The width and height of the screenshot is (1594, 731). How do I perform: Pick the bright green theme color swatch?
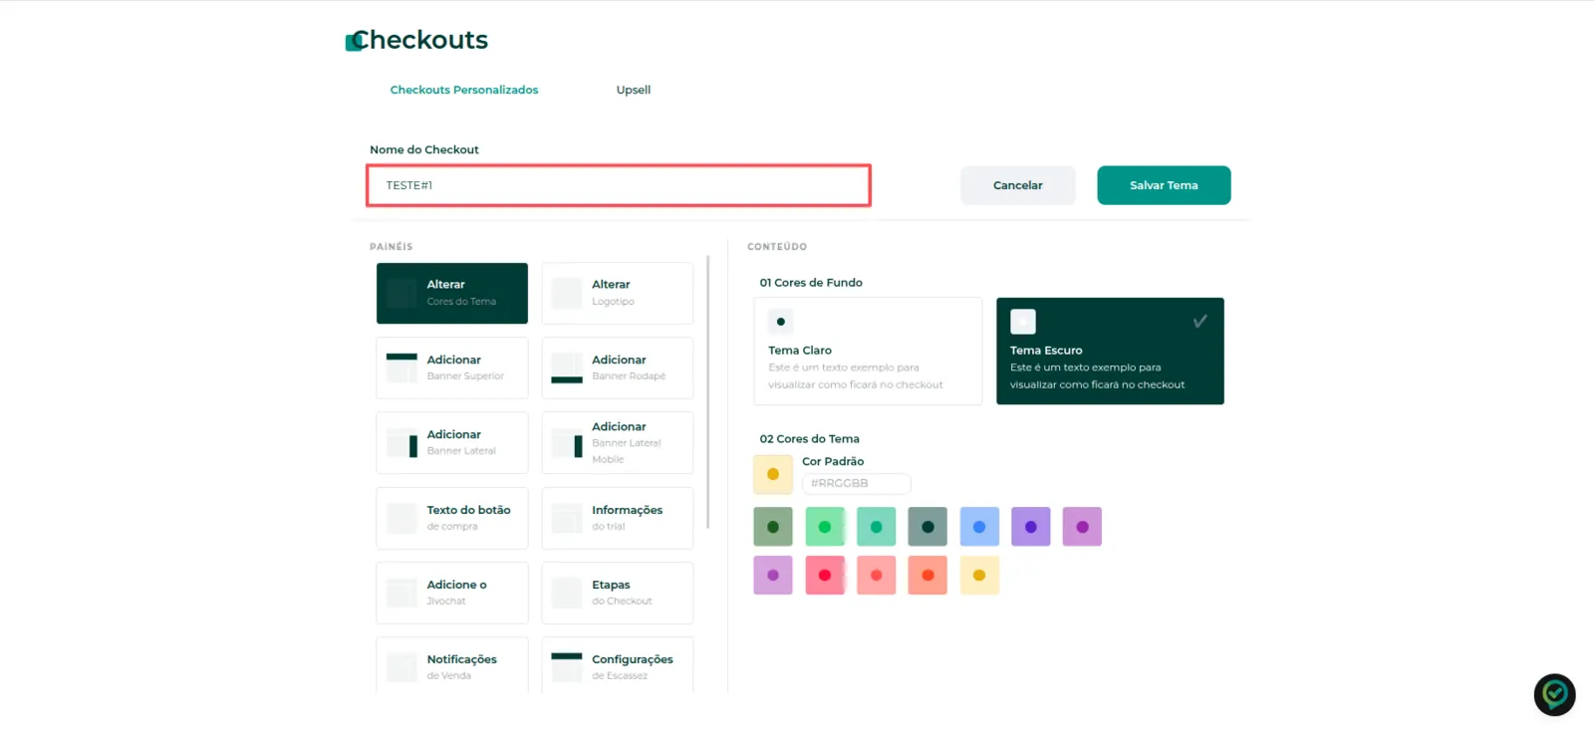coord(825,527)
